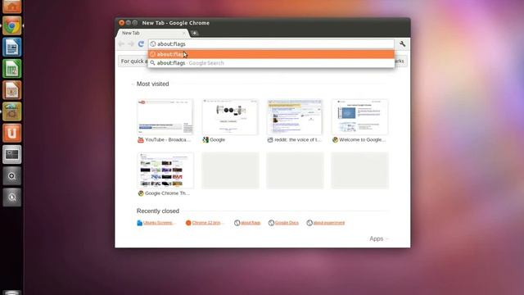
Task: Open the YouTube most visited thumbnail
Action: pos(165,117)
